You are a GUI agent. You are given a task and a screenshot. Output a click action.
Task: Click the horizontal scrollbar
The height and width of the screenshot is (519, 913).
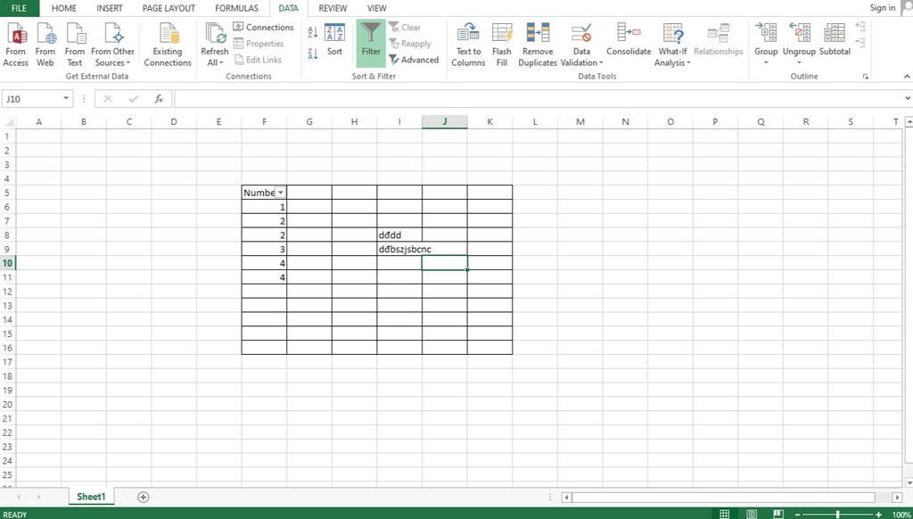pos(724,498)
